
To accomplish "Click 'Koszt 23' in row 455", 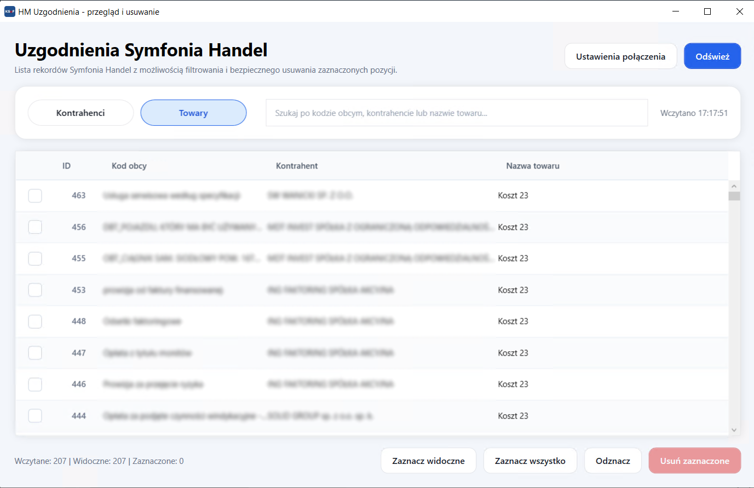I will (x=513, y=258).
